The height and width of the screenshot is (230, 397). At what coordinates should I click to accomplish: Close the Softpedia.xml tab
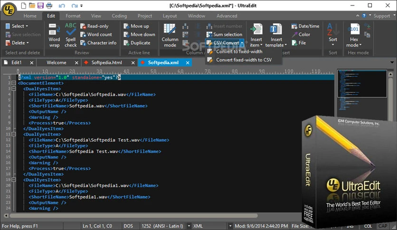point(188,63)
